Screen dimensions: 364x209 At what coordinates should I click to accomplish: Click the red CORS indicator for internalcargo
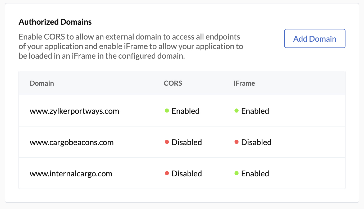coord(167,173)
